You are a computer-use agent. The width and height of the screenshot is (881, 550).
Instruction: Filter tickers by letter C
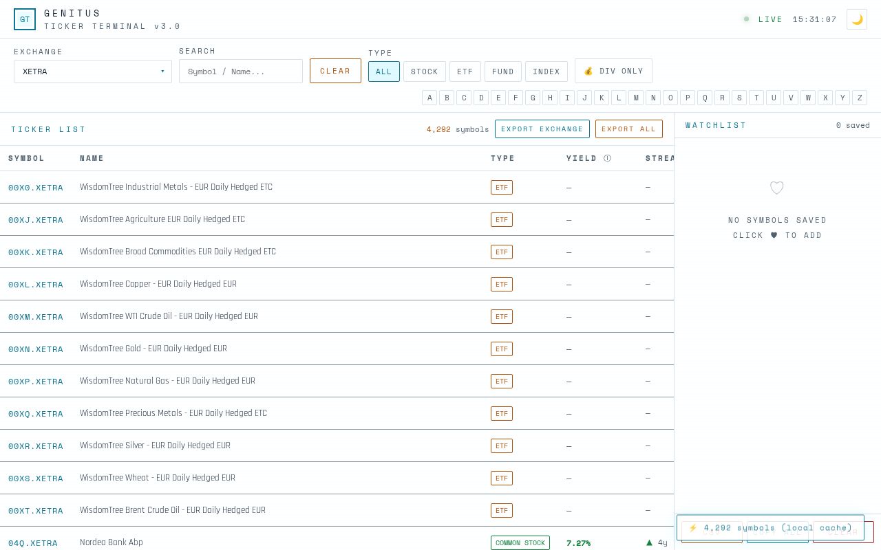(x=464, y=98)
